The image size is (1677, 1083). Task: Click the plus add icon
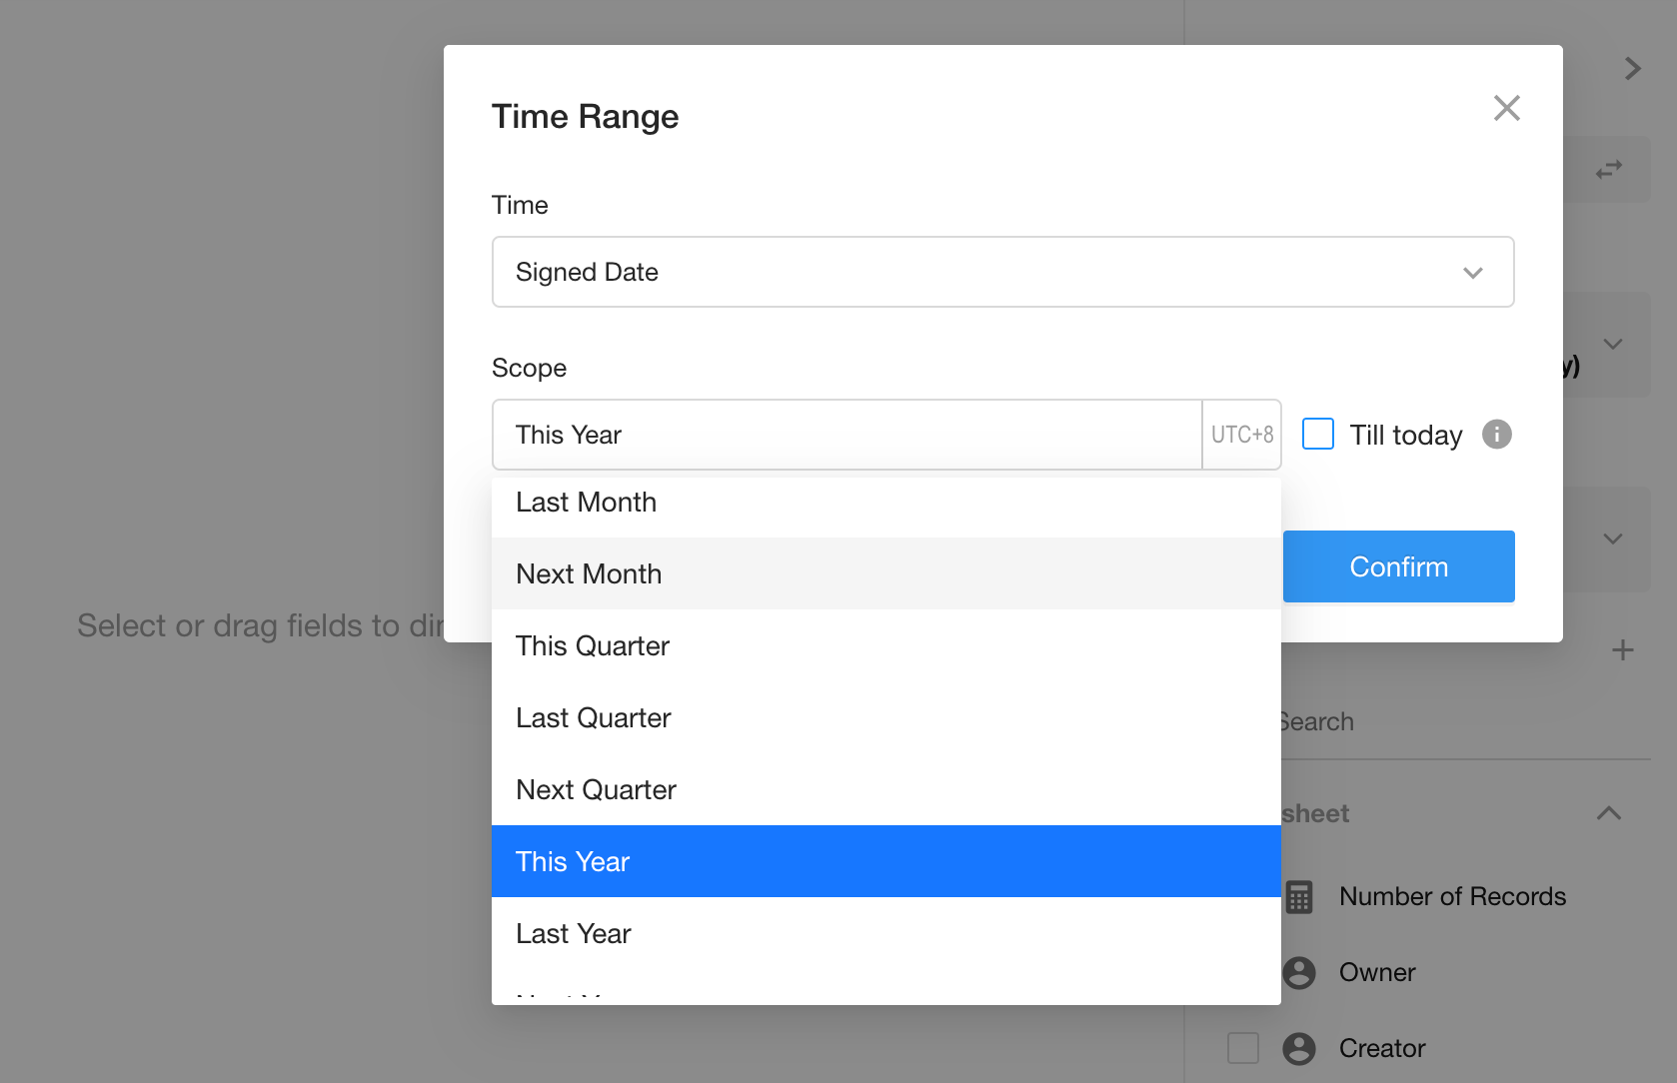pyautogui.click(x=1623, y=650)
